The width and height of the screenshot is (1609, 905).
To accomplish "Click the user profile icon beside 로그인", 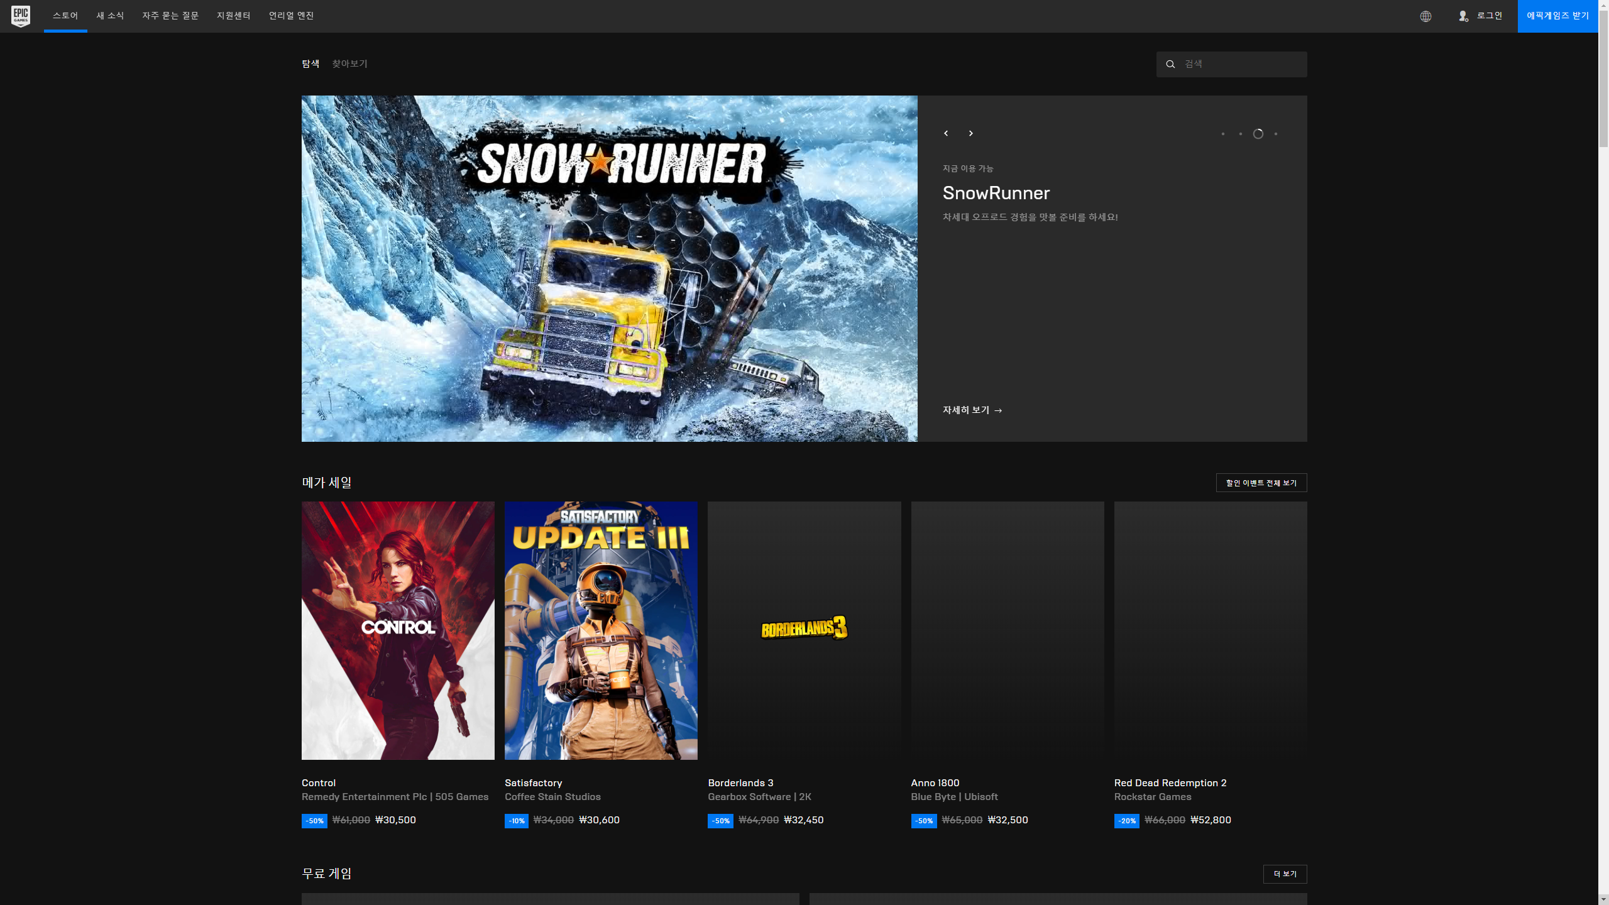I will click(1463, 16).
